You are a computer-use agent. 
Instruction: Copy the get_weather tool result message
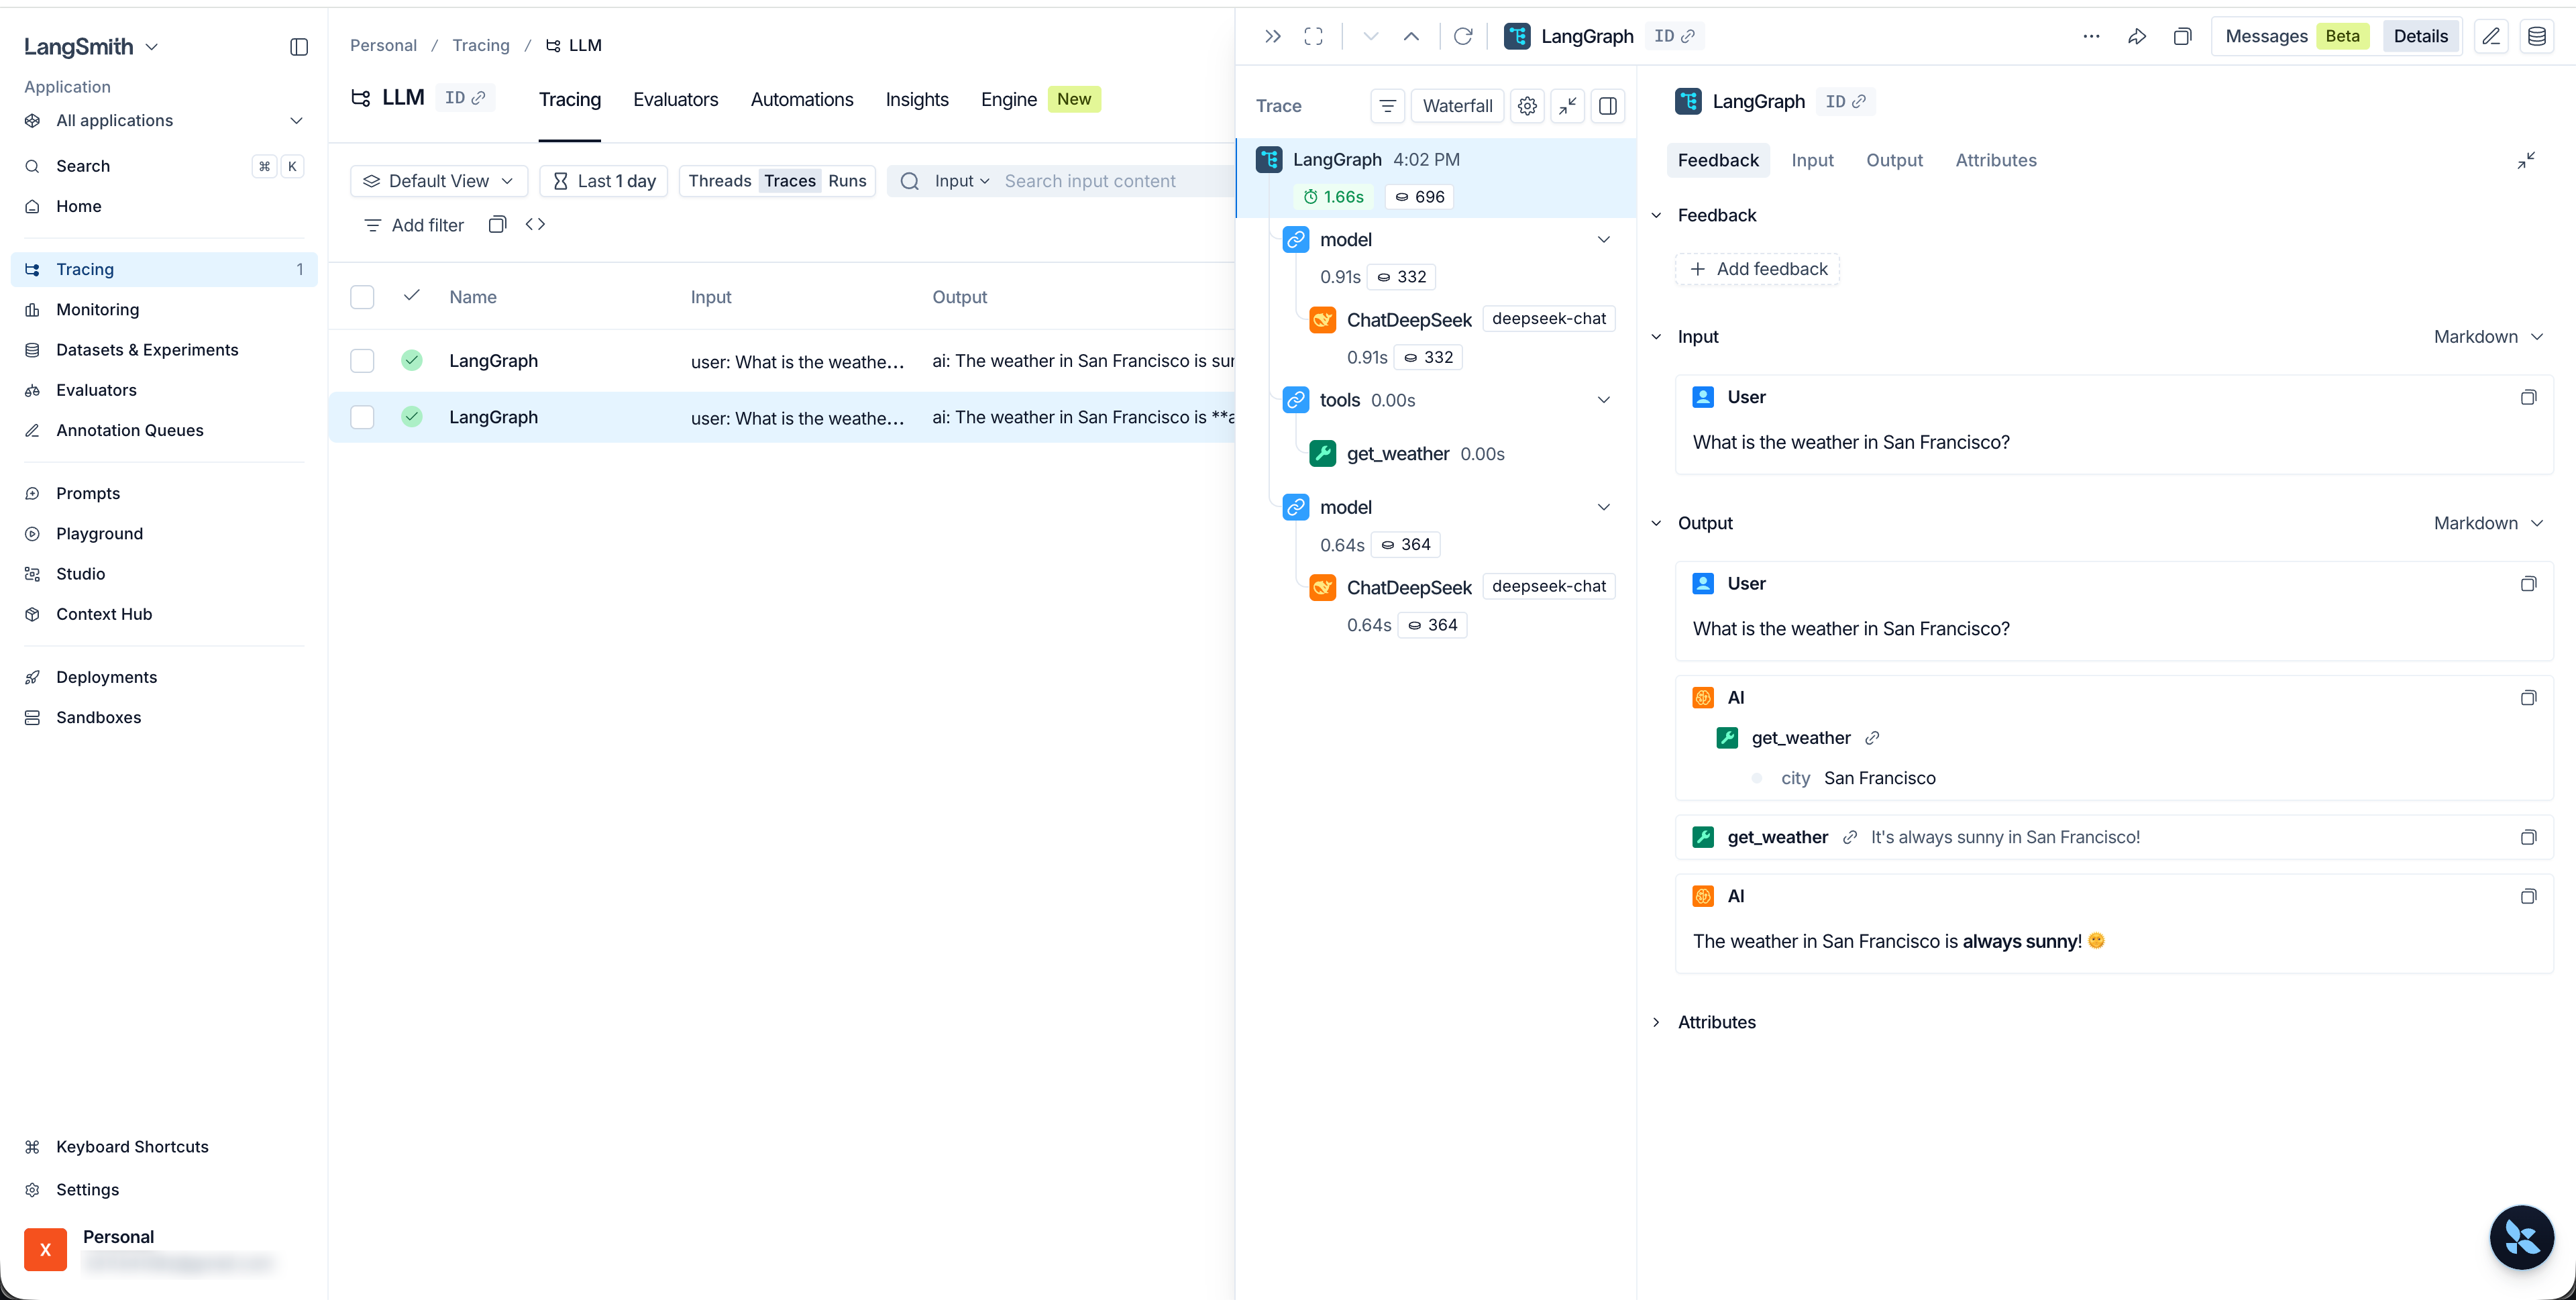(x=2528, y=837)
